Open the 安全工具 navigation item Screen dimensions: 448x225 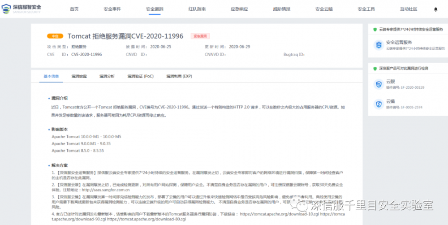pos(366,9)
